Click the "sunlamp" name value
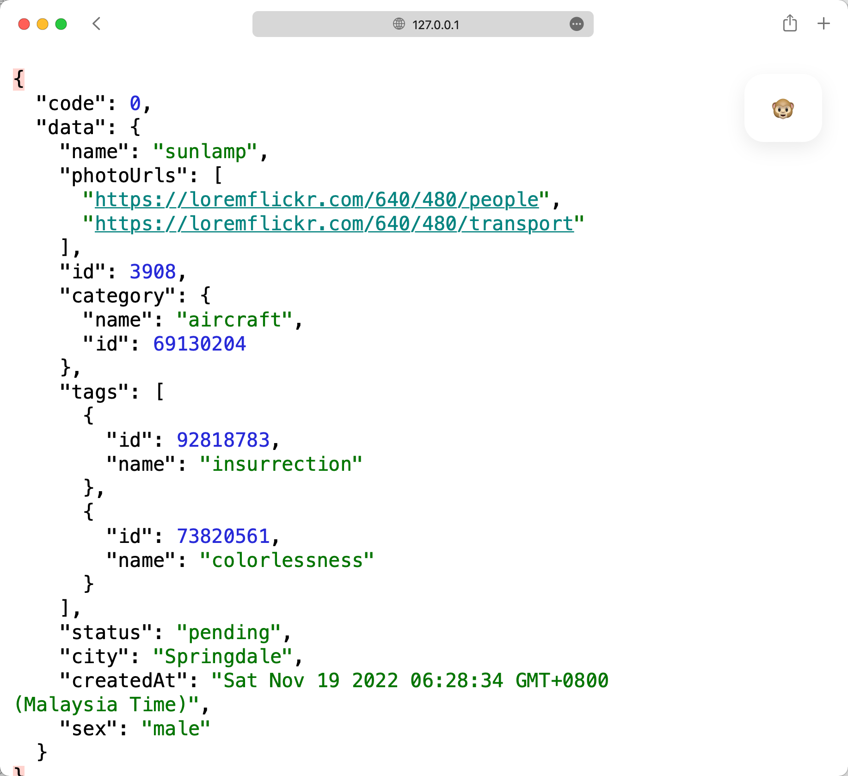The height and width of the screenshot is (776, 848). click(x=205, y=152)
